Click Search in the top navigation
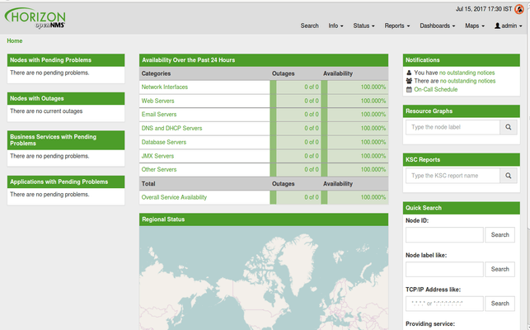The height and width of the screenshot is (330, 530). click(309, 26)
